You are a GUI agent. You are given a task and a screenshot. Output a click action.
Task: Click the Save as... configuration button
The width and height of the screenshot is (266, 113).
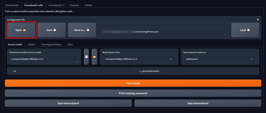point(82,30)
